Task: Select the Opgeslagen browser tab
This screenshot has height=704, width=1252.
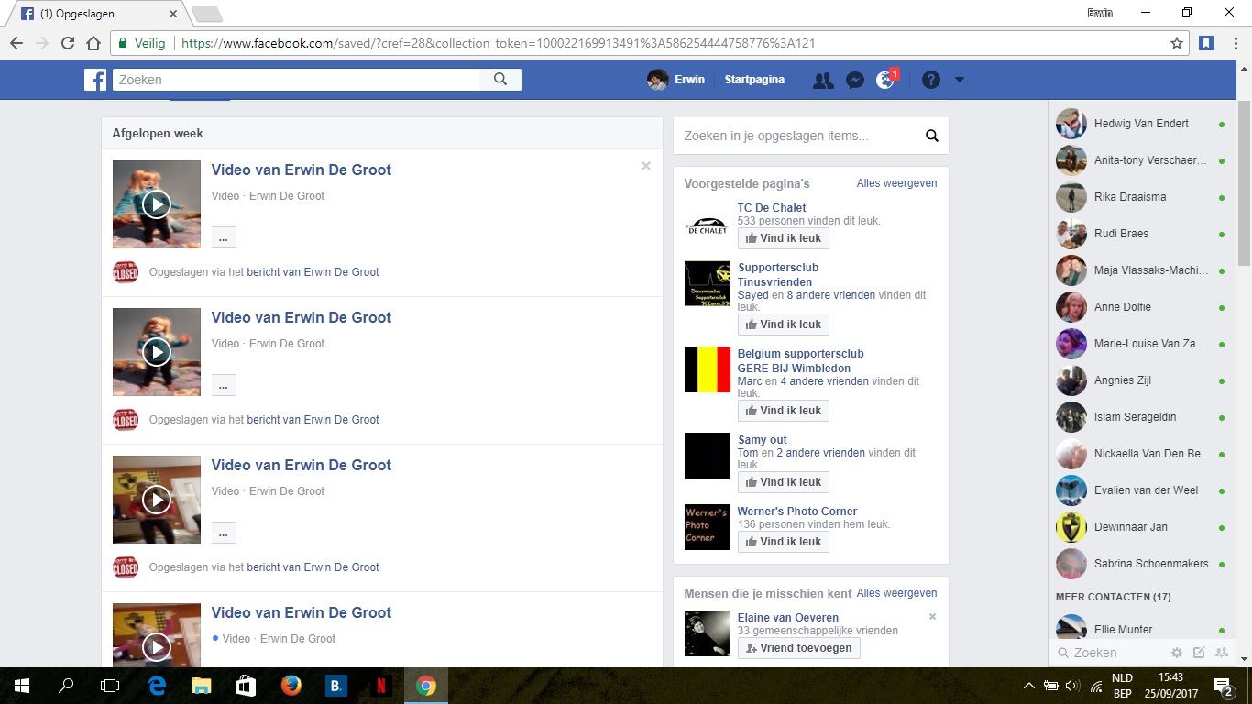Action: [x=95, y=14]
